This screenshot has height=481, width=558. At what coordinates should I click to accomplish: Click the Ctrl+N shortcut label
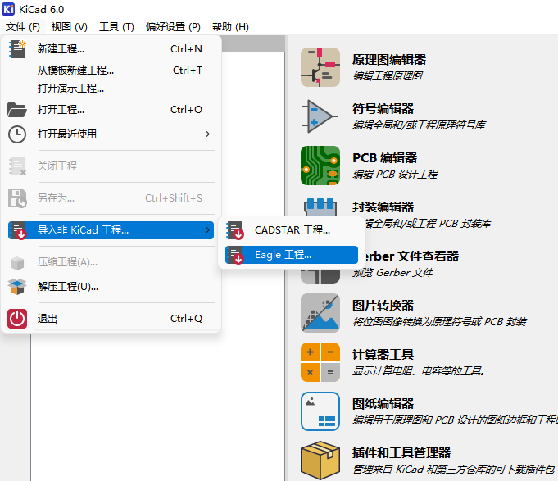coord(186,48)
